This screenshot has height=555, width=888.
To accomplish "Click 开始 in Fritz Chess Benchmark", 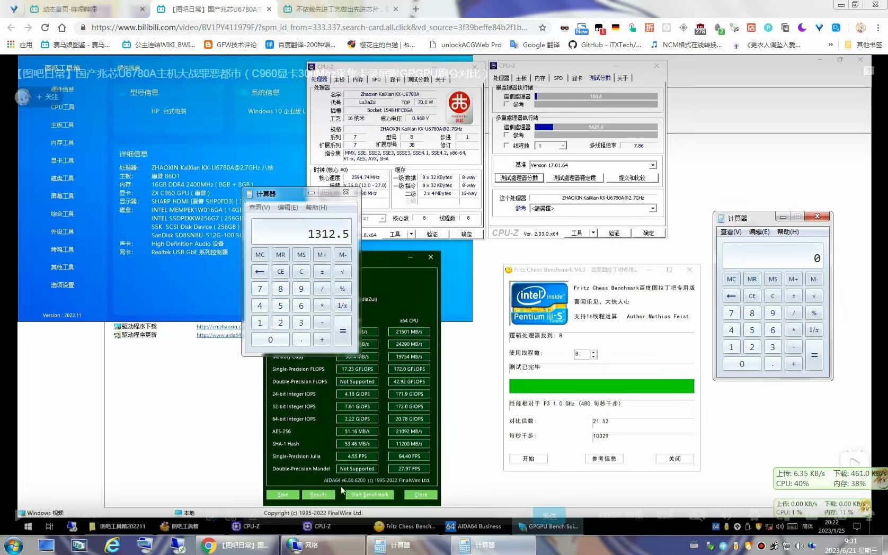I will [x=528, y=459].
